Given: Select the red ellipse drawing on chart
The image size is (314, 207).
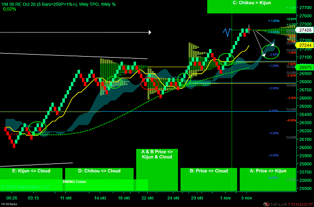Looking at the screenshot, I should tap(150, 84).
